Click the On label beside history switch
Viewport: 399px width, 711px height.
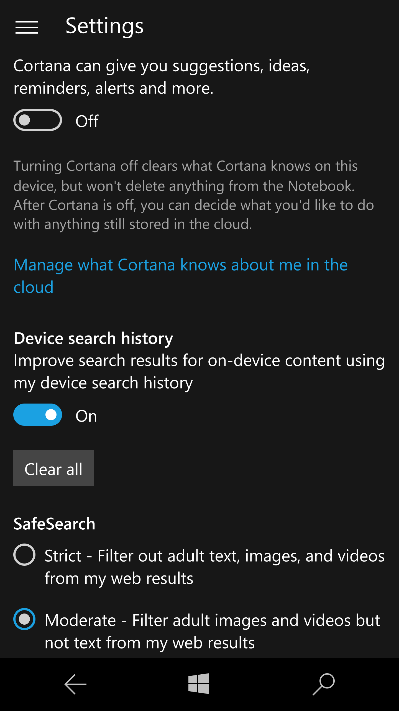pos(86,416)
